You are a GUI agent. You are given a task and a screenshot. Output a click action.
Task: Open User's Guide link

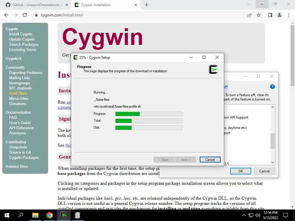pyautogui.click(x=20, y=123)
